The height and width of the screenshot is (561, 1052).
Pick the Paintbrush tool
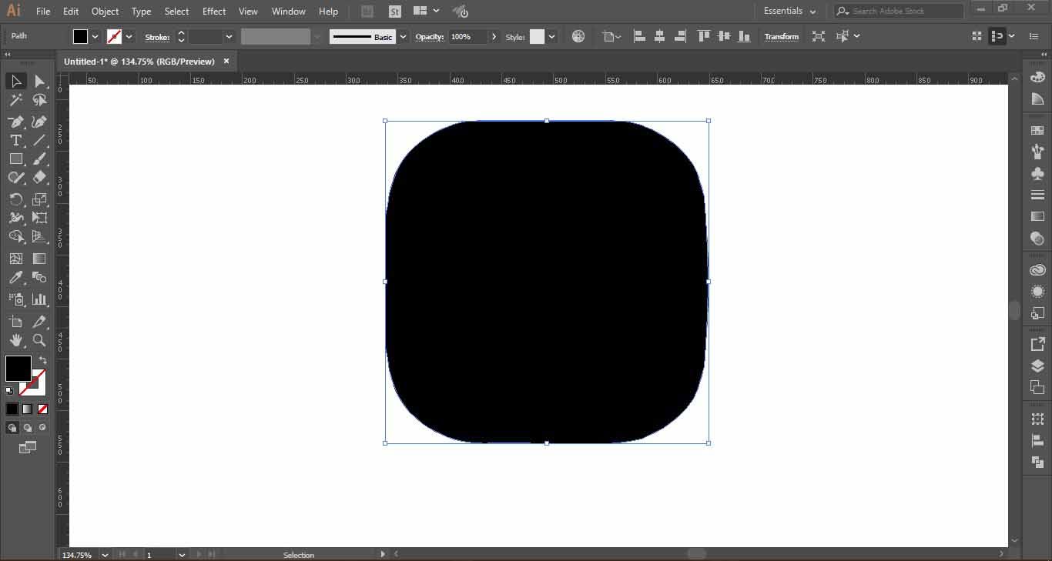39,159
